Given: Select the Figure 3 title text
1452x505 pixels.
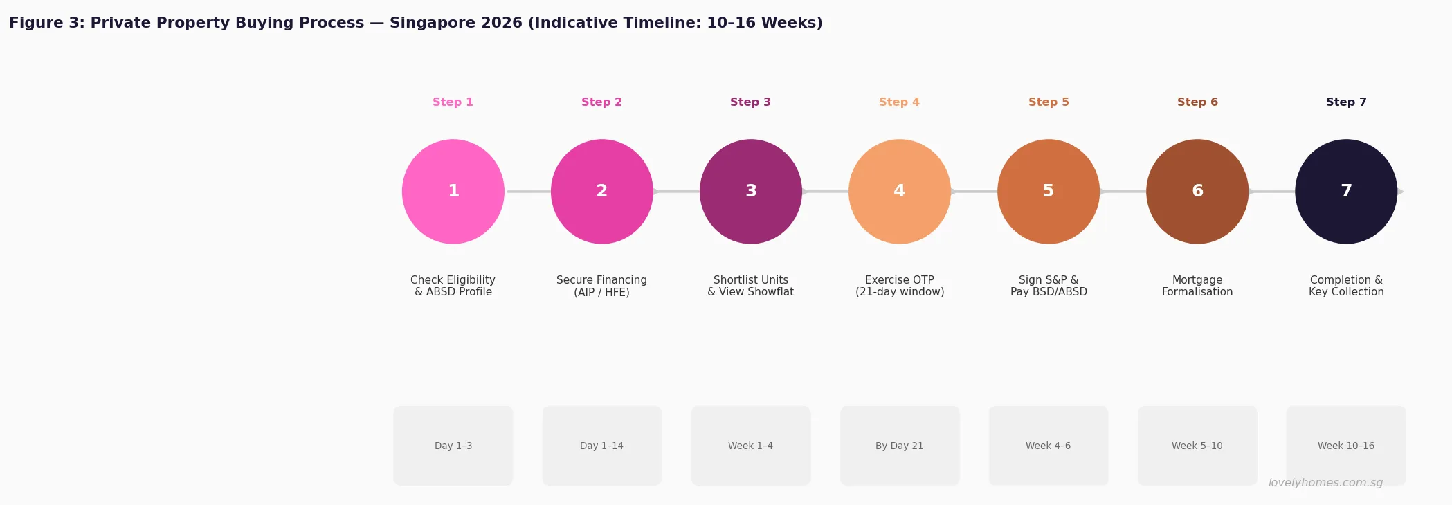Looking at the screenshot, I should click(416, 23).
